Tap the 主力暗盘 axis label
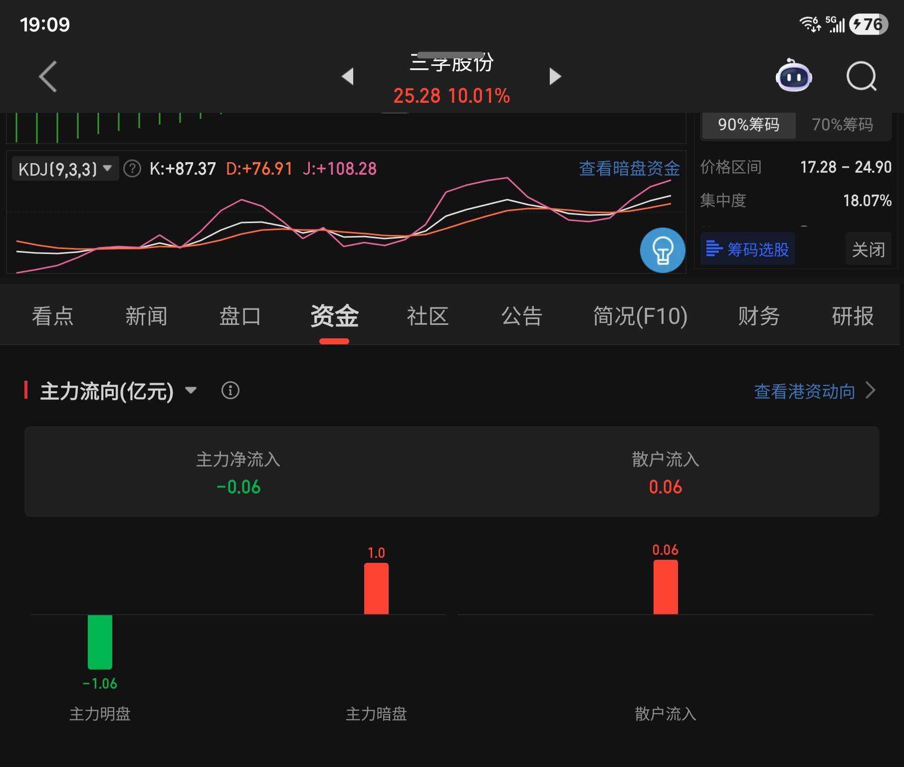The height and width of the screenshot is (767, 904). coord(376,714)
